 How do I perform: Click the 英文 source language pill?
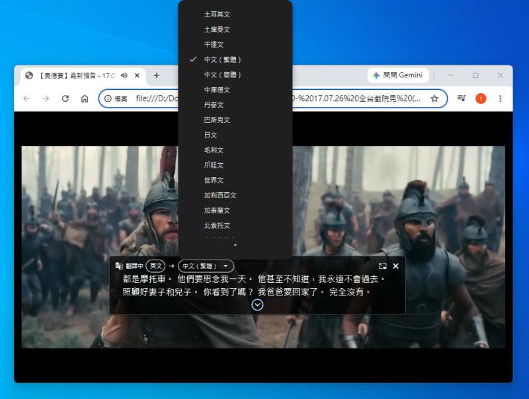155,266
